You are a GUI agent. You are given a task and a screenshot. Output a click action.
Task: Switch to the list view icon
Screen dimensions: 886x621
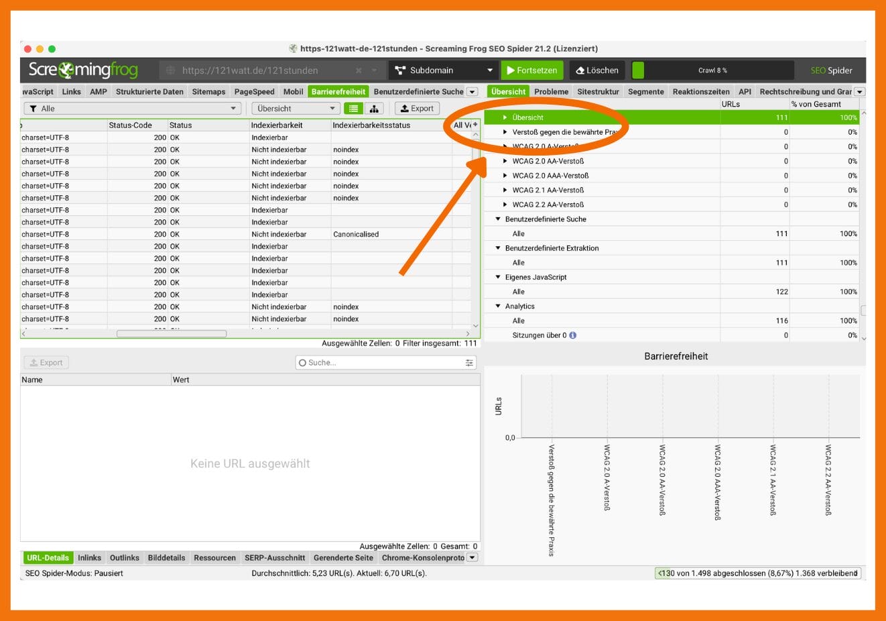click(x=353, y=109)
